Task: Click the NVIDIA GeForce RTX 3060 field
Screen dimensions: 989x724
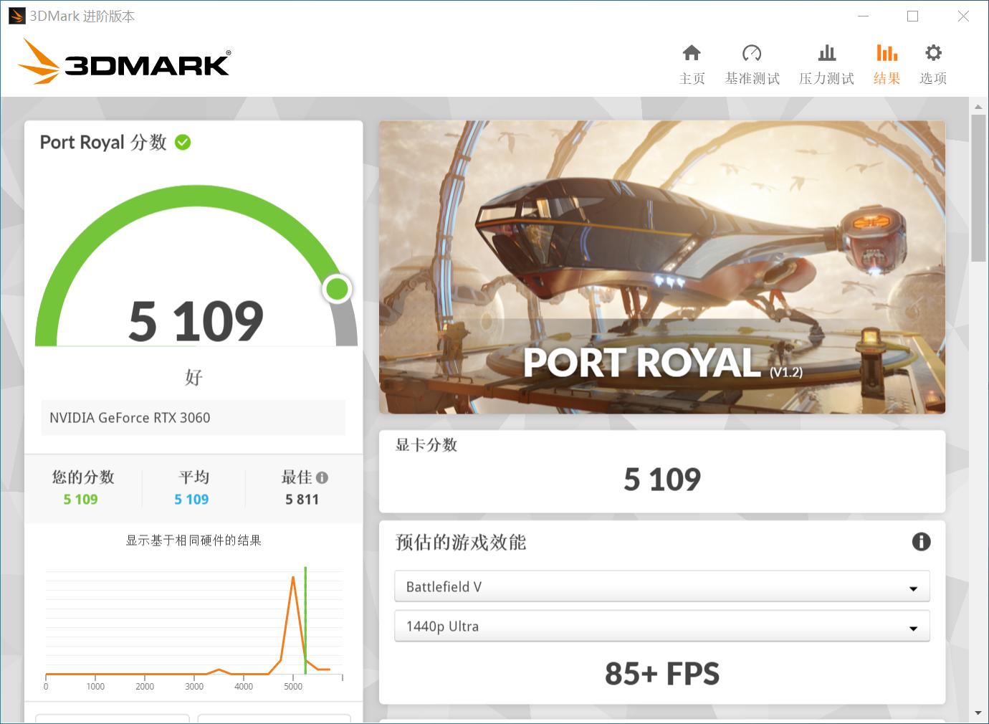Action: [192, 418]
